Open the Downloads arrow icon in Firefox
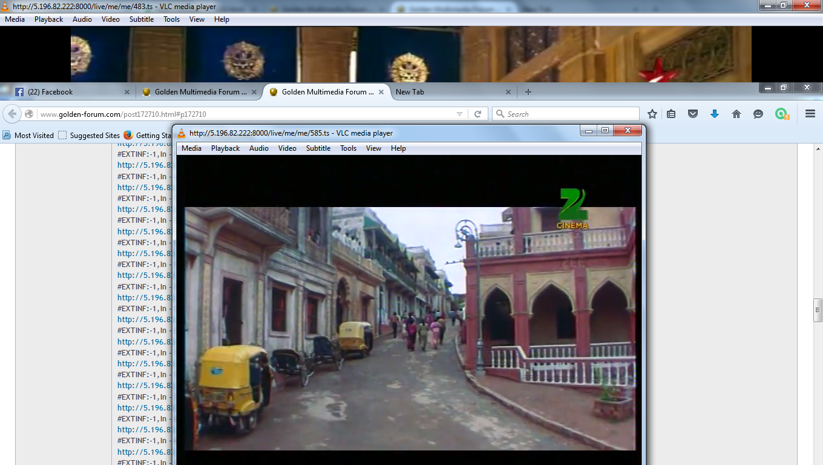 pos(715,114)
